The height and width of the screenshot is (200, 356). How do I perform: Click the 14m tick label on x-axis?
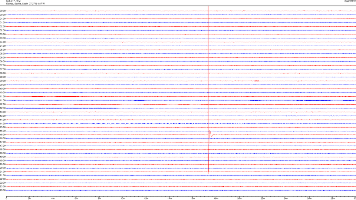pyautogui.click(x=169, y=199)
